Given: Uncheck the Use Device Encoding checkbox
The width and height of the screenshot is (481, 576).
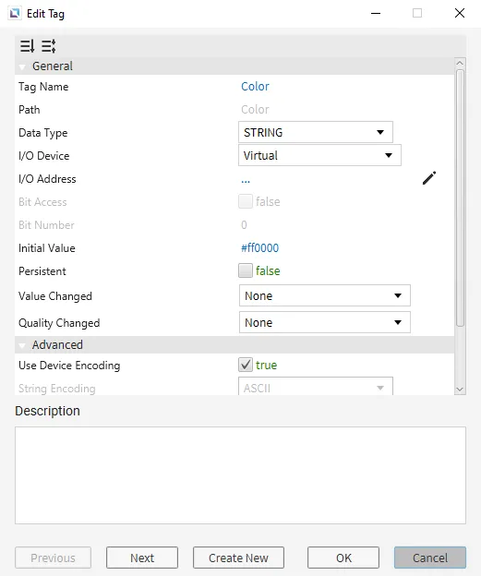Looking at the screenshot, I should [246, 365].
